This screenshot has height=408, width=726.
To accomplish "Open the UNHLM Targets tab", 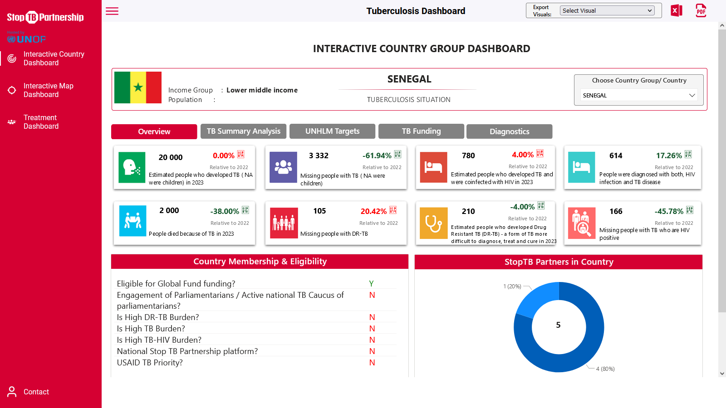I will point(332,131).
